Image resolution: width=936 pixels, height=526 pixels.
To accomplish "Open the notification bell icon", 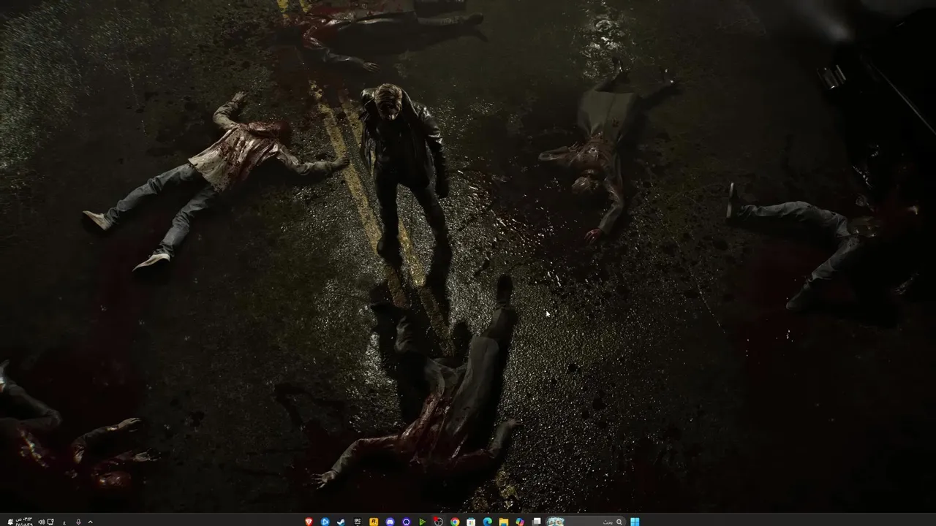I will pos(10,522).
